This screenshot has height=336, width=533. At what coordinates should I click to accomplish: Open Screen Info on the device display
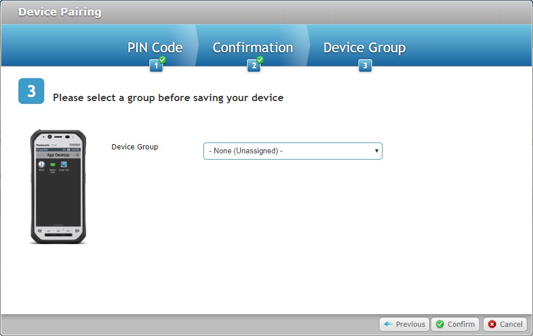pos(64,164)
